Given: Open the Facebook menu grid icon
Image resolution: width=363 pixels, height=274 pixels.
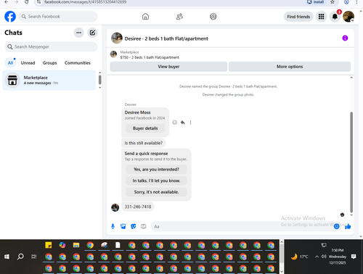Looking at the screenshot, I should [x=321, y=17].
